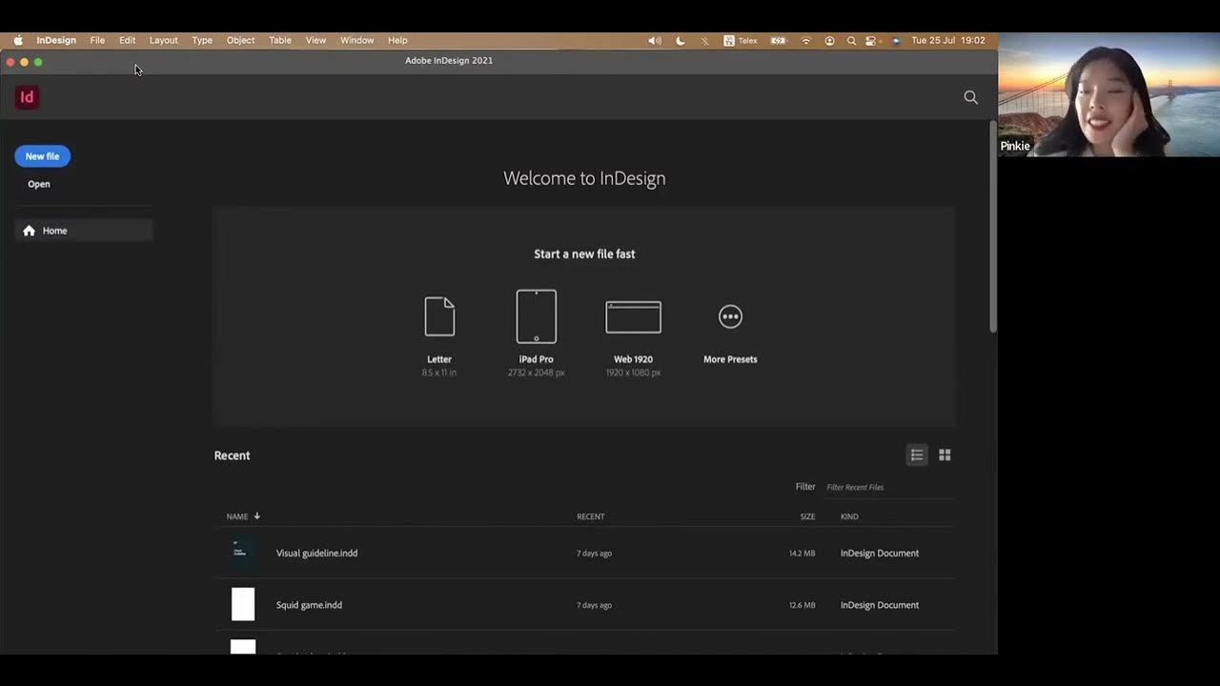1220x686 pixels.
Task: Open the Type menu
Action: click(x=202, y=40)
